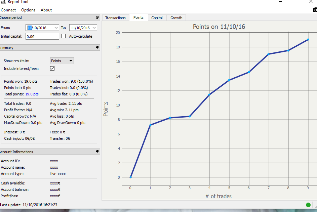317x212 pixels.
Task: Click the Total points value 19.0 pts
Action: pos(32,94)
